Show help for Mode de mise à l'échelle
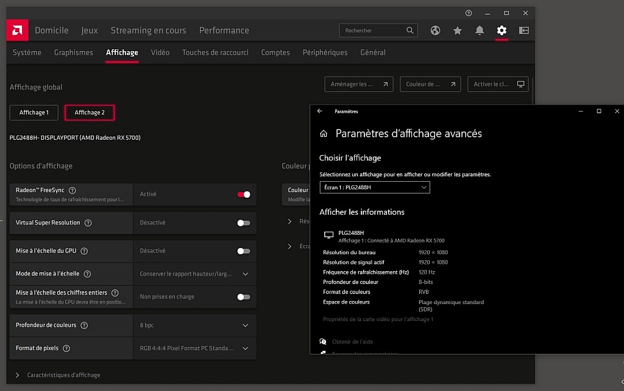This screenshot has width=624, height=391. pyautogui.click(x=88, y=274)
